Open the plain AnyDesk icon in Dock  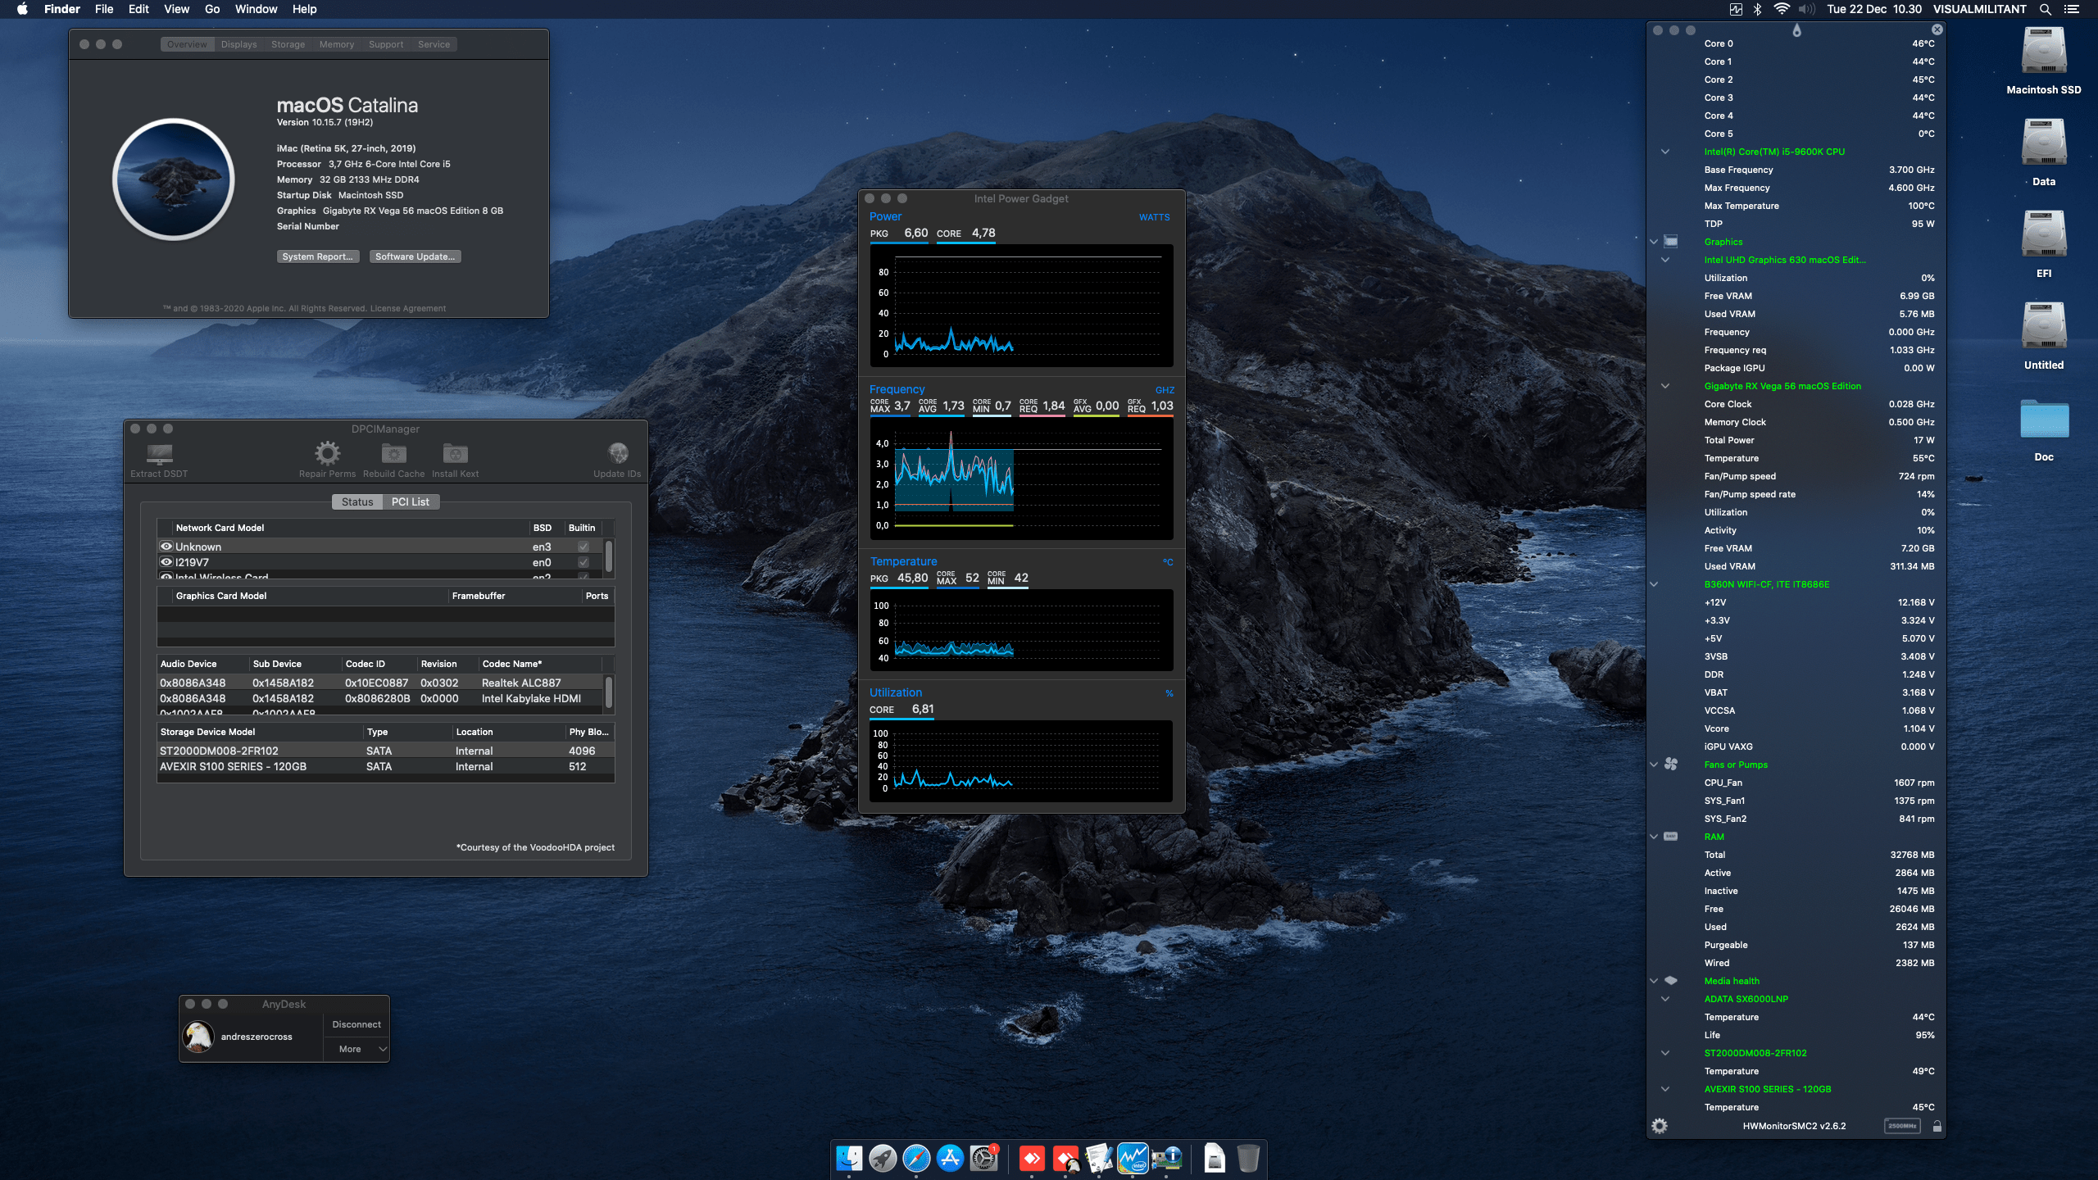click(1032, 1159)
